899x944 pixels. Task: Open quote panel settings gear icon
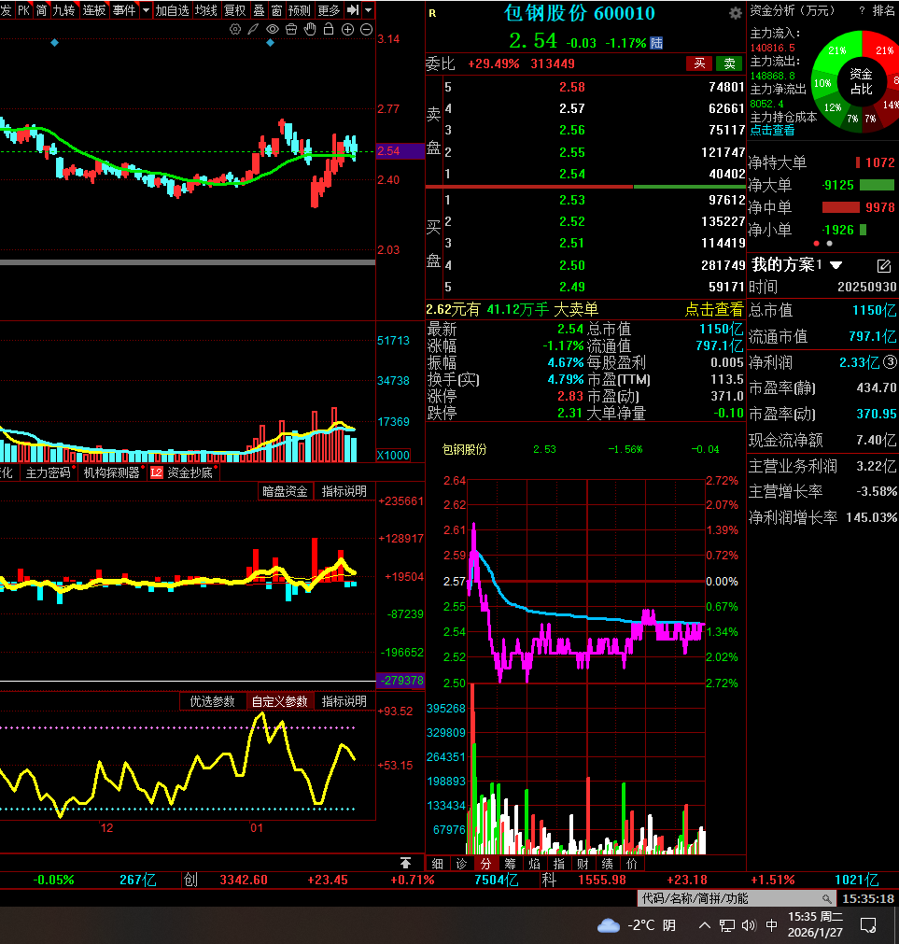pyautogui.click(x=736, y=13)
